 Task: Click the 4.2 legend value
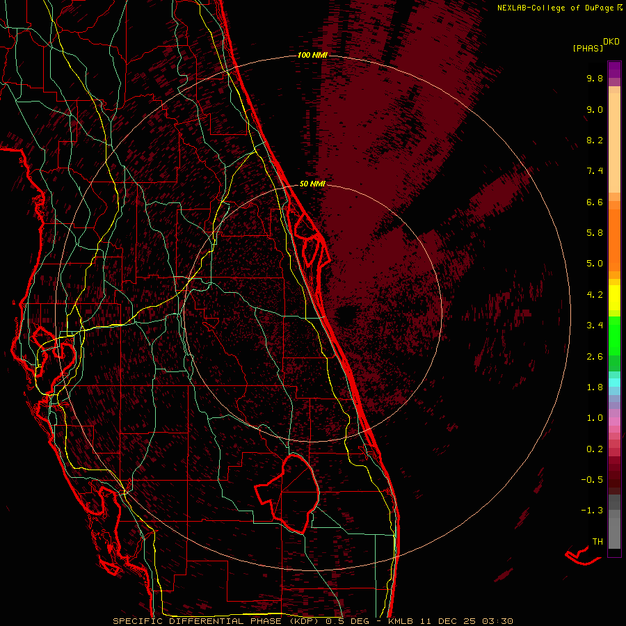pyautogui.click(x=595, y=295)
